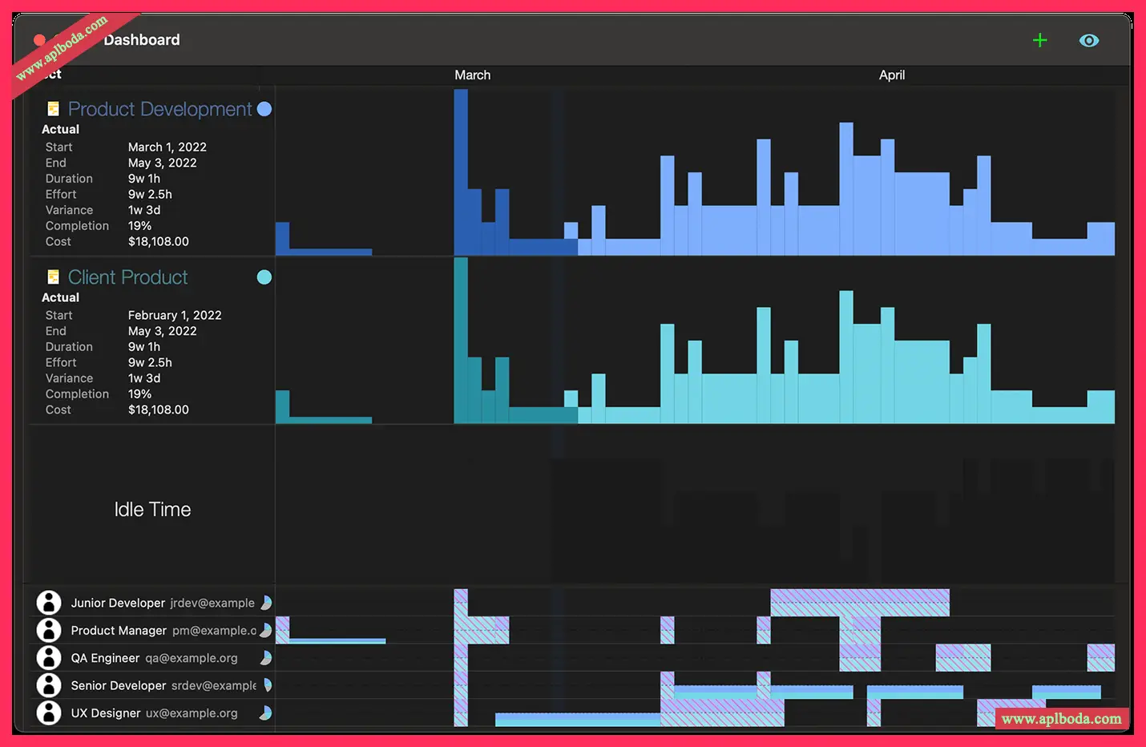Select the cyan Client Product color dot
This screenshot has width=1146, height=747.
(264, 277)
